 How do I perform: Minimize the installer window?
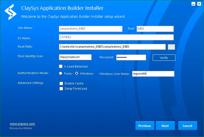(193, 4)
